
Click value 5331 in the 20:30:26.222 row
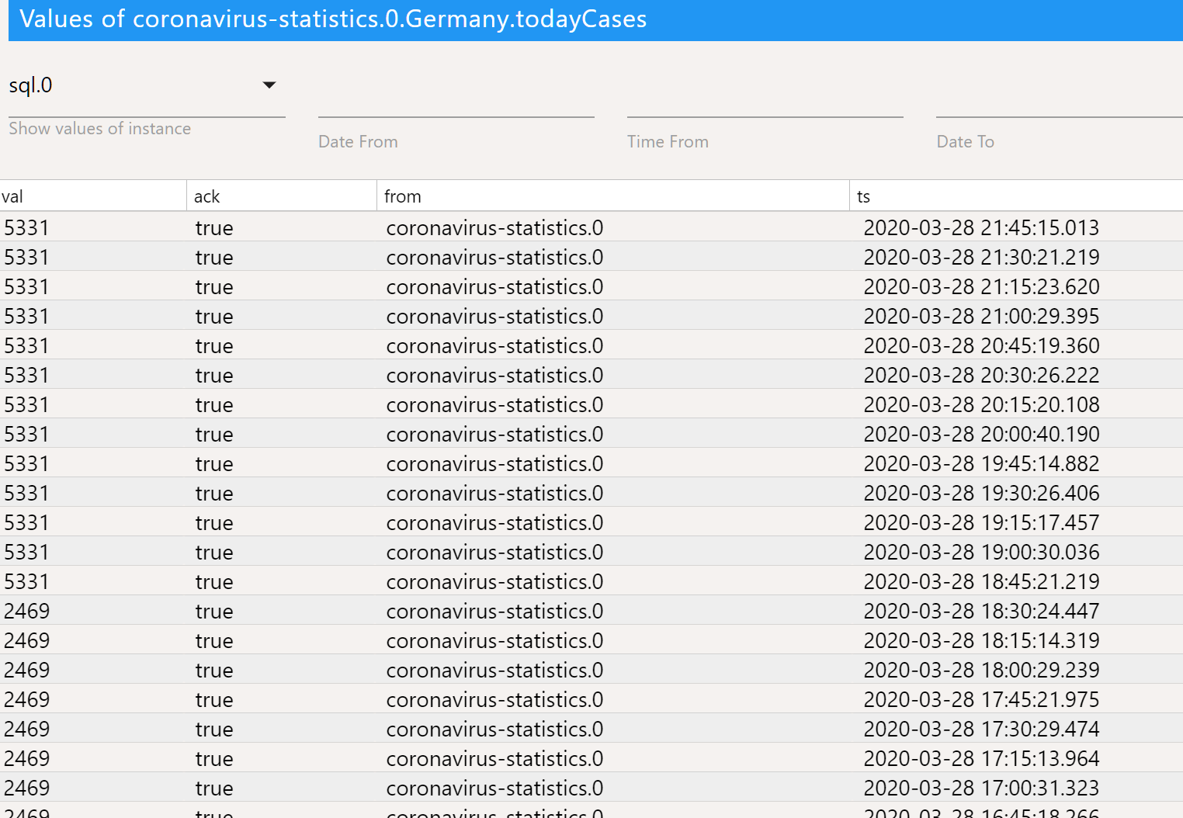26,375
